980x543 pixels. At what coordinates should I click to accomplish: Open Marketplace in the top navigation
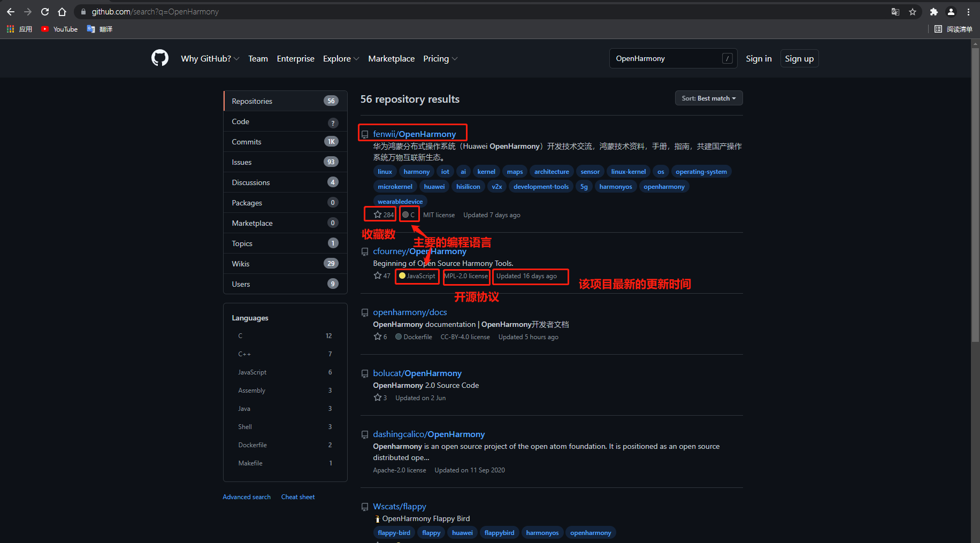point(391,58)
